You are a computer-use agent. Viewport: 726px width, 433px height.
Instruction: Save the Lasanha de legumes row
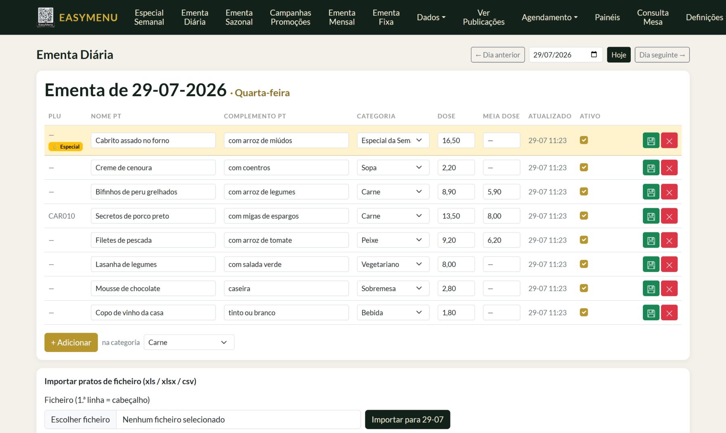coord(651,264)
